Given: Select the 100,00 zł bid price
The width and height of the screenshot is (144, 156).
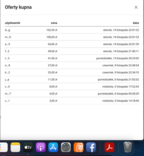Looking at the screenshot, I should [x=52, y=37].
